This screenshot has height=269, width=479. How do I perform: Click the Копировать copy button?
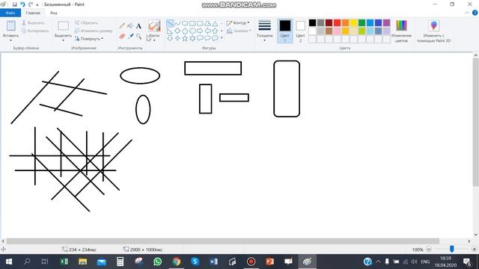35,31
